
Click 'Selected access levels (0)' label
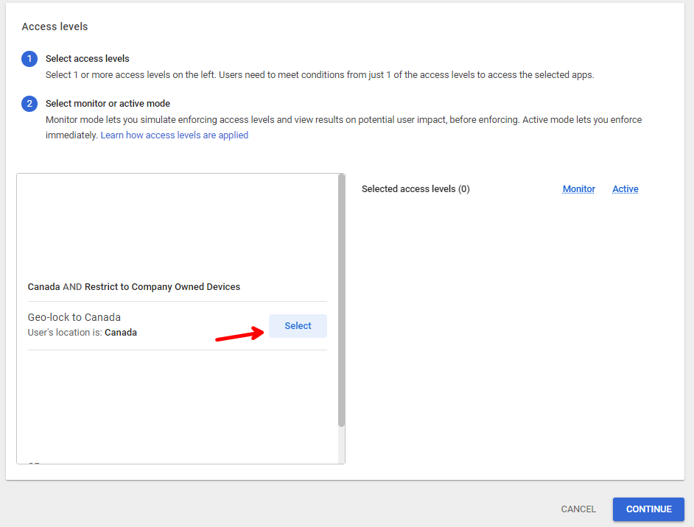(416, 189)
